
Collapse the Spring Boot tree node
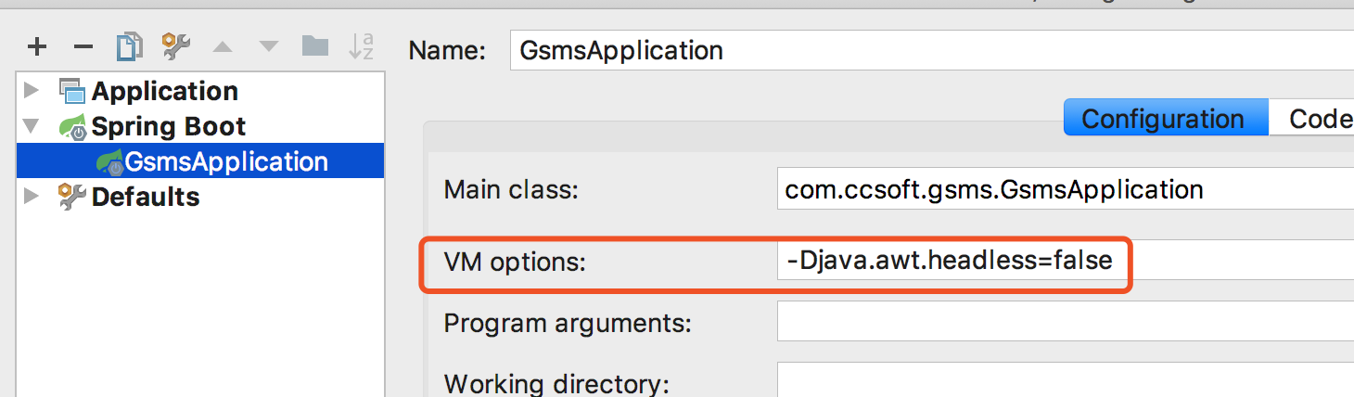pos(32,126)
